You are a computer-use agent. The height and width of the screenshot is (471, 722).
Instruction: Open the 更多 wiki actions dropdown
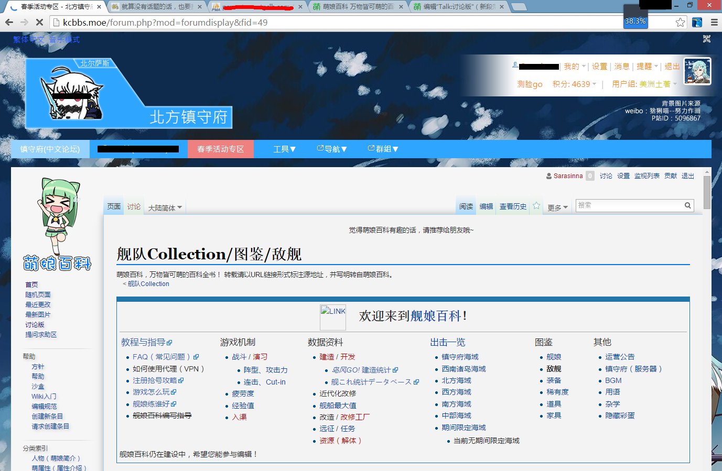coord(558,208)
